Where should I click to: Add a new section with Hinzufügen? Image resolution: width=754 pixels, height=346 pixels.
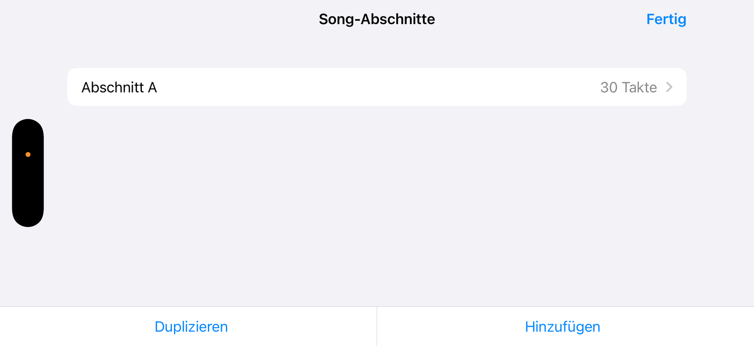[562, 327]
